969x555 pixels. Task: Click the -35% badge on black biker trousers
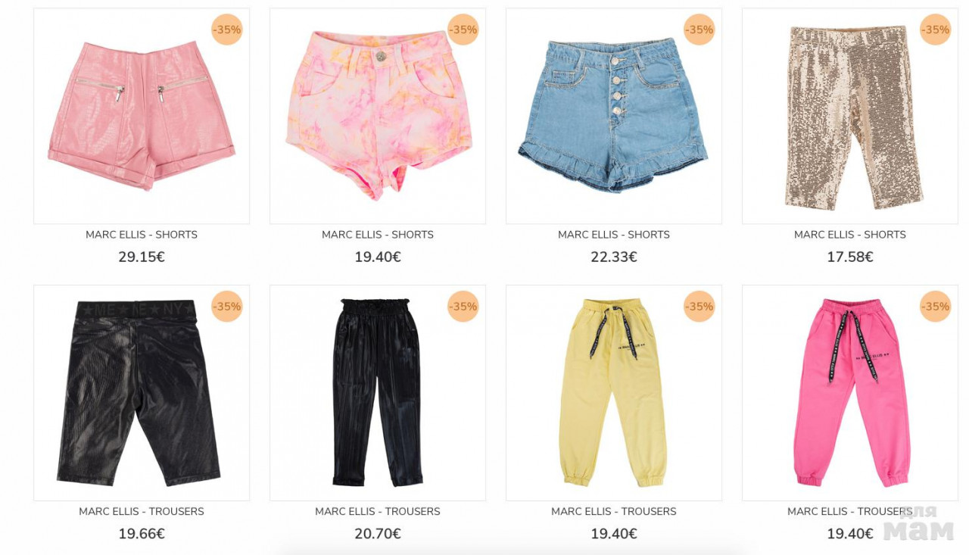(226, 307)
